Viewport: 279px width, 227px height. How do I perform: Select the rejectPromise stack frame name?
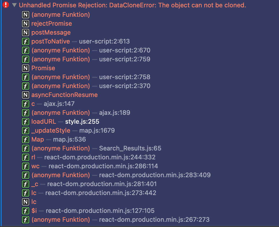52,24
